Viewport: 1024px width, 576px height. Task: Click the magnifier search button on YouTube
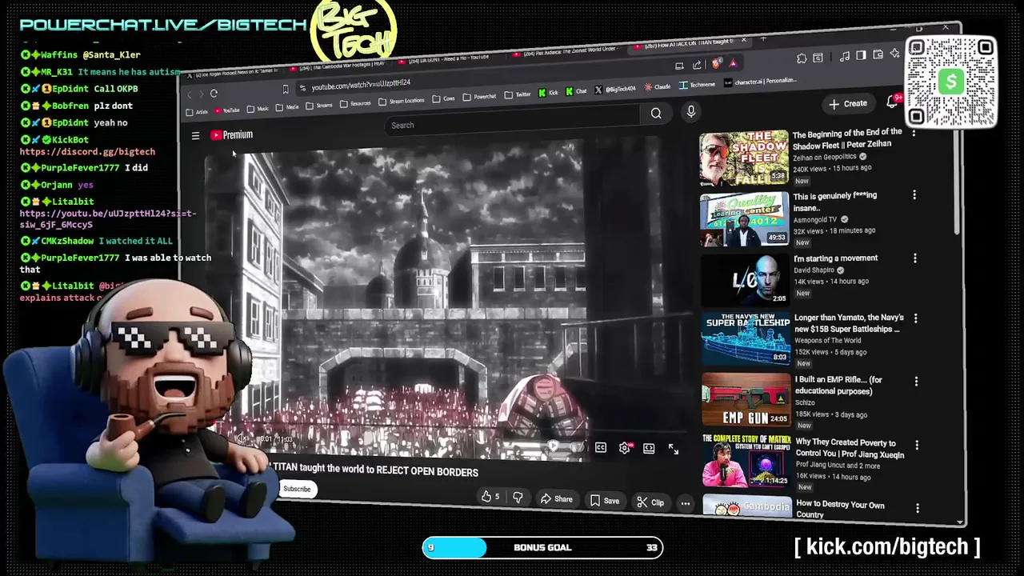click(656, 114)
